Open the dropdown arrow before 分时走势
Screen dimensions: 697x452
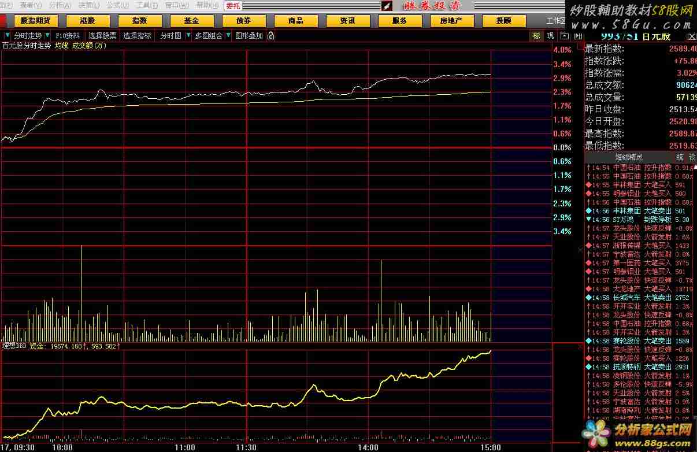(8, 35)
